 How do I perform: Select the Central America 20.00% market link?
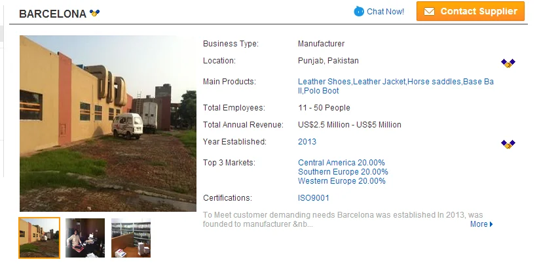pyautogui.click(x=341, y=162)
